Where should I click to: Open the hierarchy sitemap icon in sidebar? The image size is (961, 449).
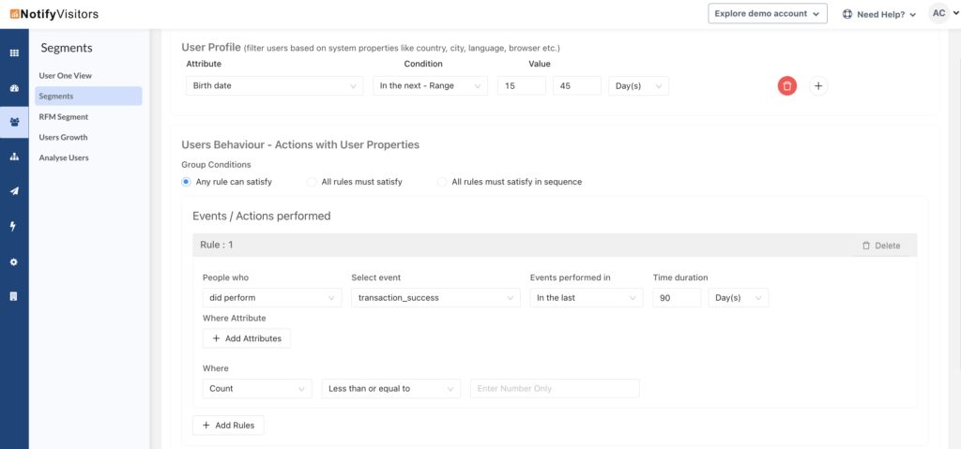pos(14,157)
